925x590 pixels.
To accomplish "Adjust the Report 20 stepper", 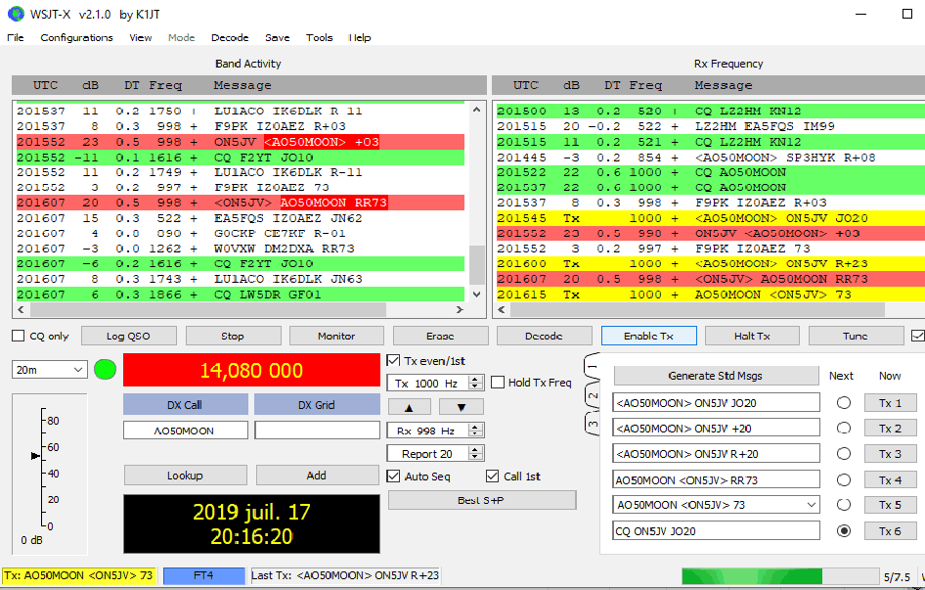I will (x=475, y=454).
